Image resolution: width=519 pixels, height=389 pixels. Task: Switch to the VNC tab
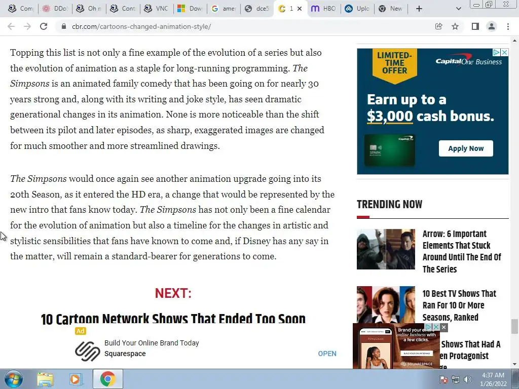click(x=157, y=9)
